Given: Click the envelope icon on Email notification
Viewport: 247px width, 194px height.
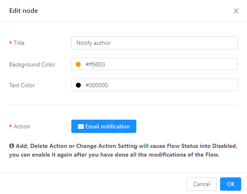Looking at the screenshot, I should [x=81, y=126].
